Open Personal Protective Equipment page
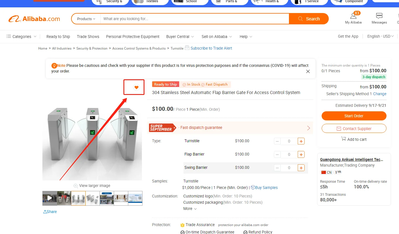This screenshot has width=399, height=234. point(133,37)
